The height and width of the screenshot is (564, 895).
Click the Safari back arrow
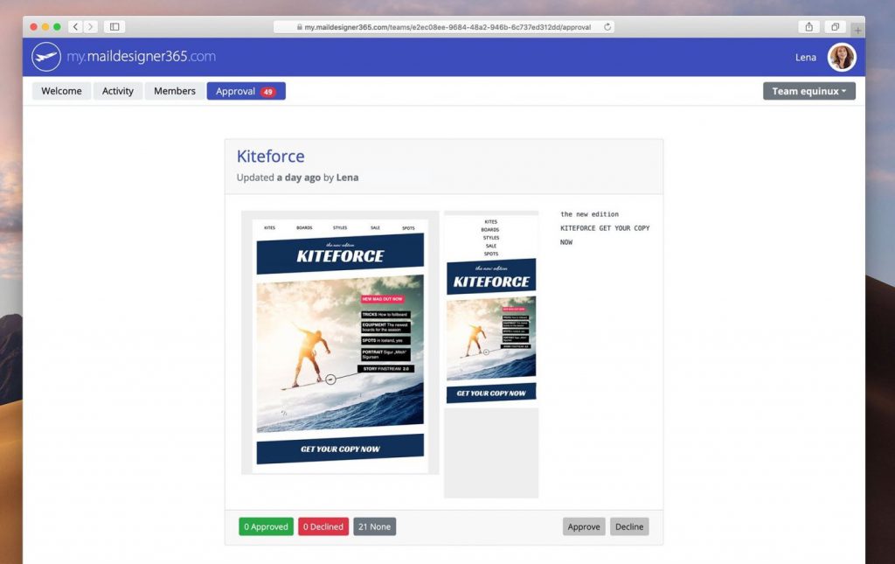pos(75,27)
